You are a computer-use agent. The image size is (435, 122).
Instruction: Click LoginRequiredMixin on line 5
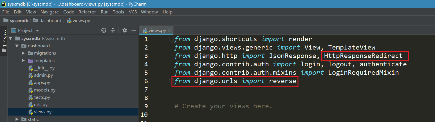(364, 73)
